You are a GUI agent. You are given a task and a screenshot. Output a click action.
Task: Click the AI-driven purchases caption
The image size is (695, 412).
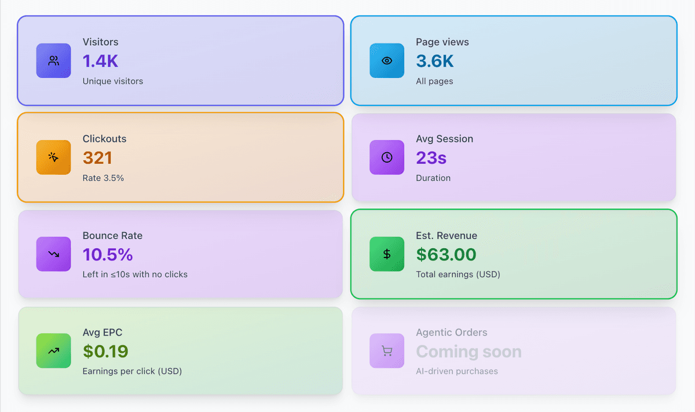(x=457, y=371)
